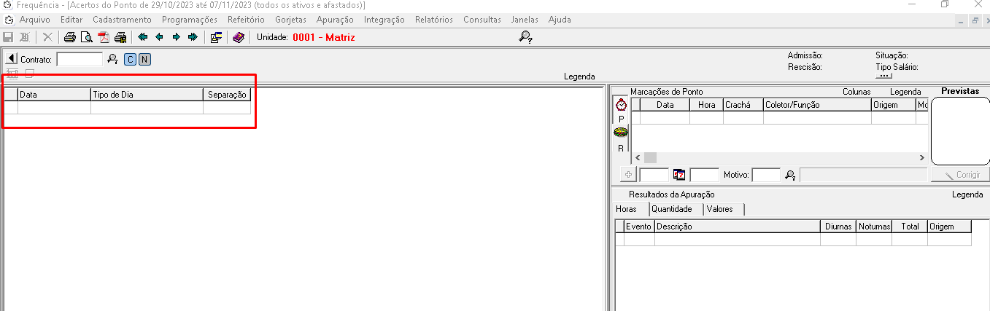Open print preview from the toolbar

click(86, 37)
